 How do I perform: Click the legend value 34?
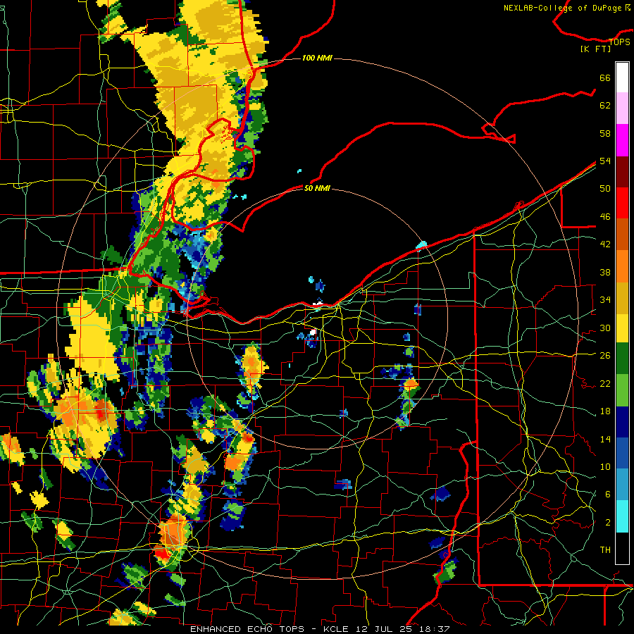coord(605,300)
